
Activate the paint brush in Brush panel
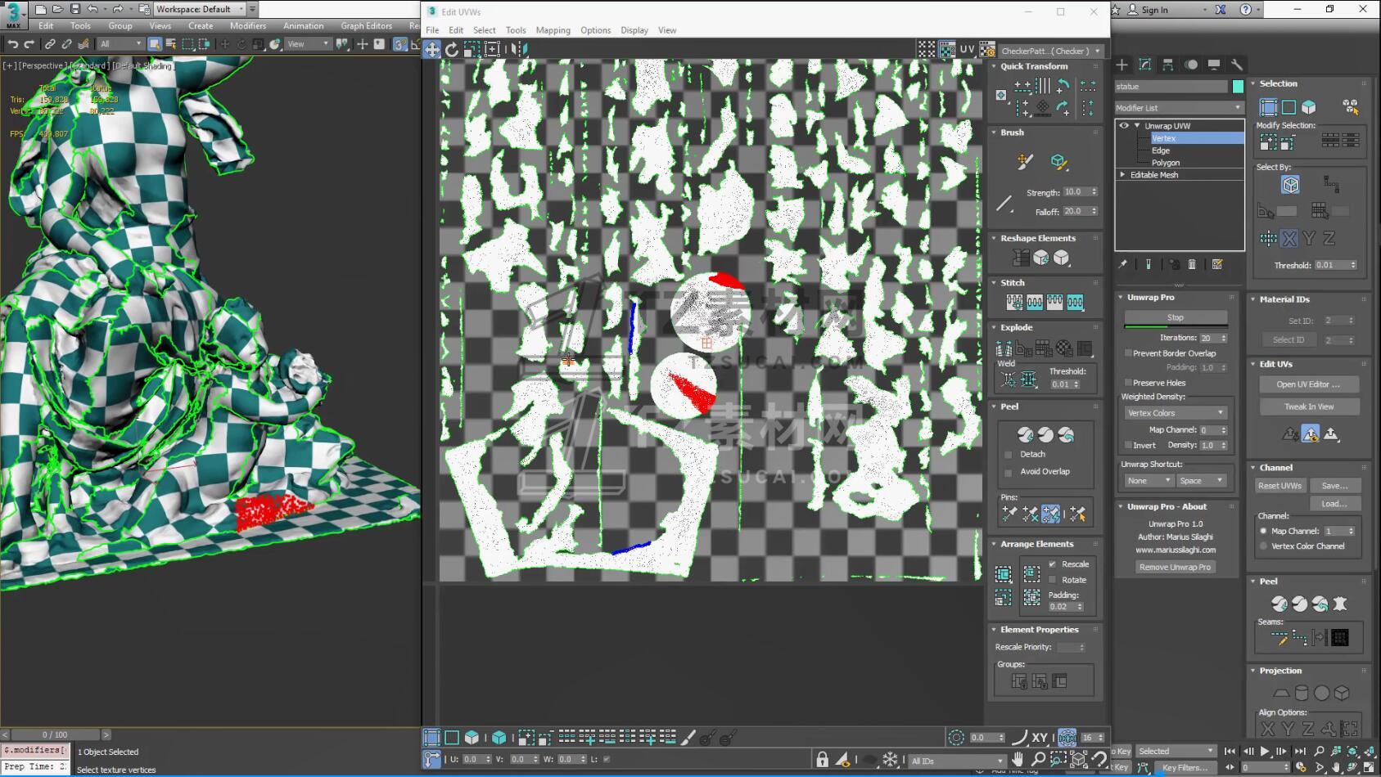point(1025,162)
